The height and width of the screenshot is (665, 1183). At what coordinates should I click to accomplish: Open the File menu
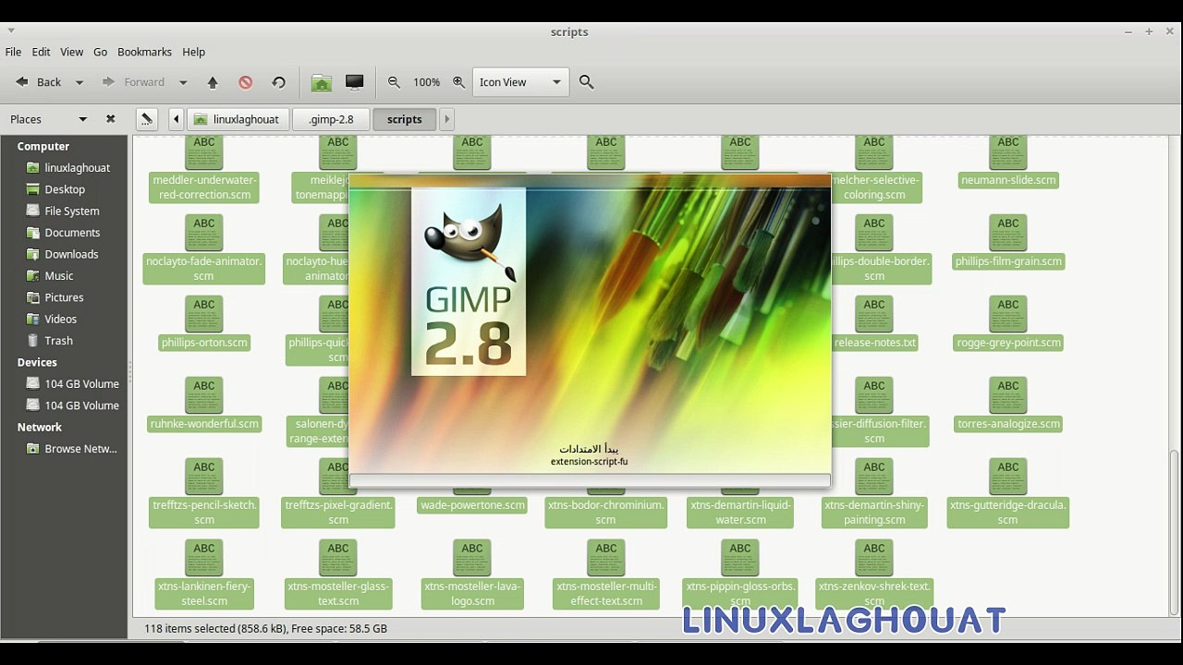click(13, 52)
